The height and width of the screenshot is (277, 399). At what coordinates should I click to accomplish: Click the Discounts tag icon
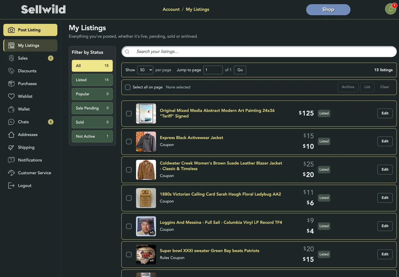11,71
